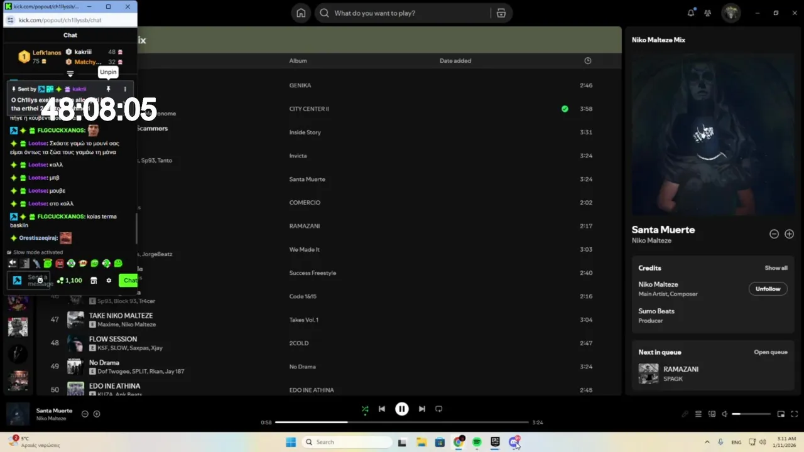Viewport: 804px width, 452px height.
Task: Open the Niko Malteze artist link under Santa Muerte
Action: (651, 240)
